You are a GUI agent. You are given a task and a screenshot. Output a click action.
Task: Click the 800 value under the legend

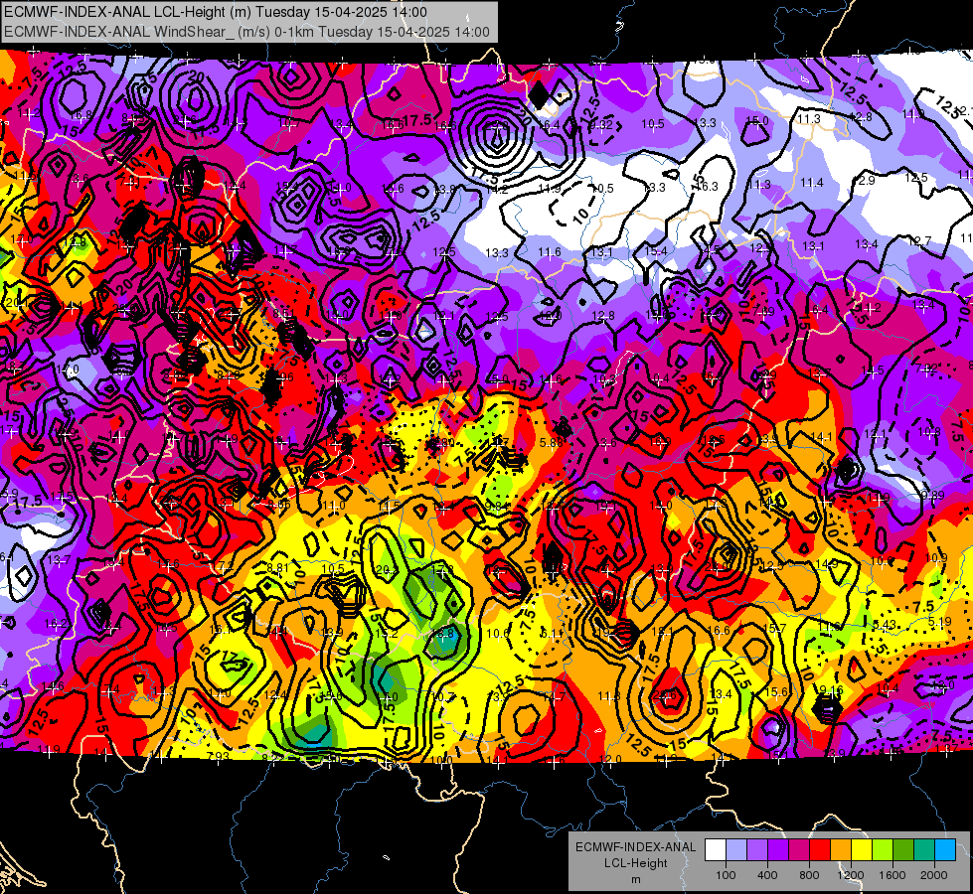(x=809, y=875)
